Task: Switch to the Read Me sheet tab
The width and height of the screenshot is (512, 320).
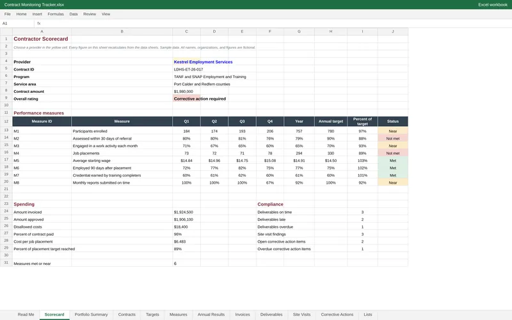Action: click(26, 314)
